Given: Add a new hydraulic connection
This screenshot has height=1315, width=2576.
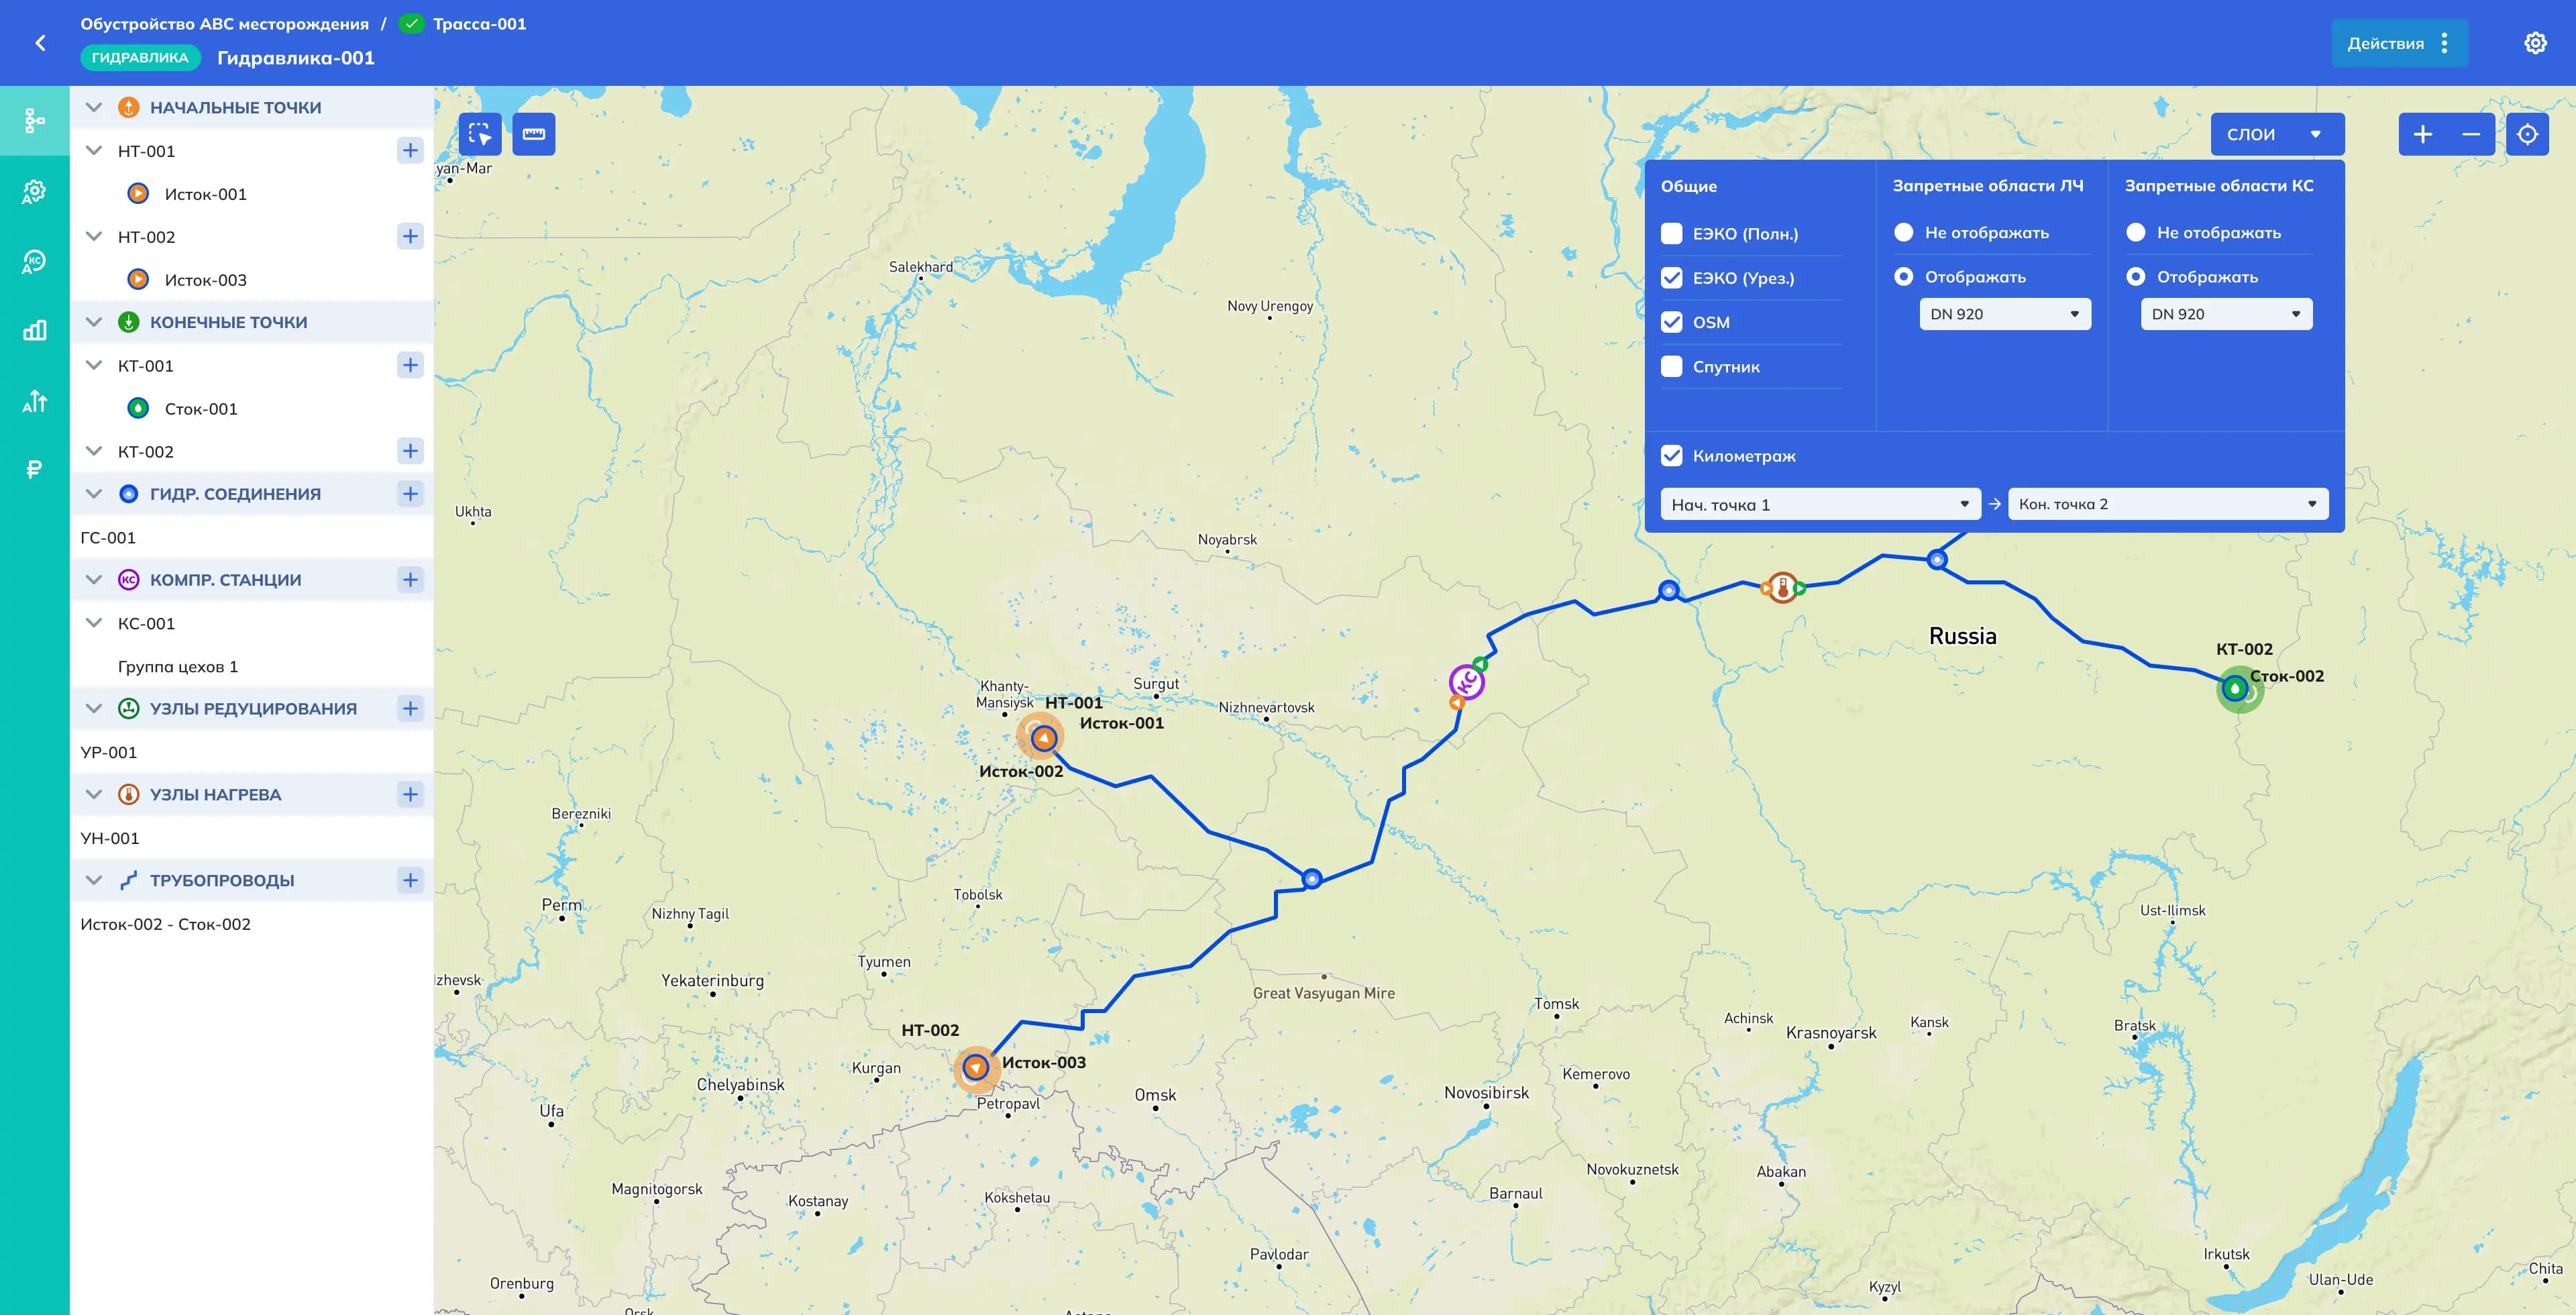Looking at the screenshot, I should (410, 494).
